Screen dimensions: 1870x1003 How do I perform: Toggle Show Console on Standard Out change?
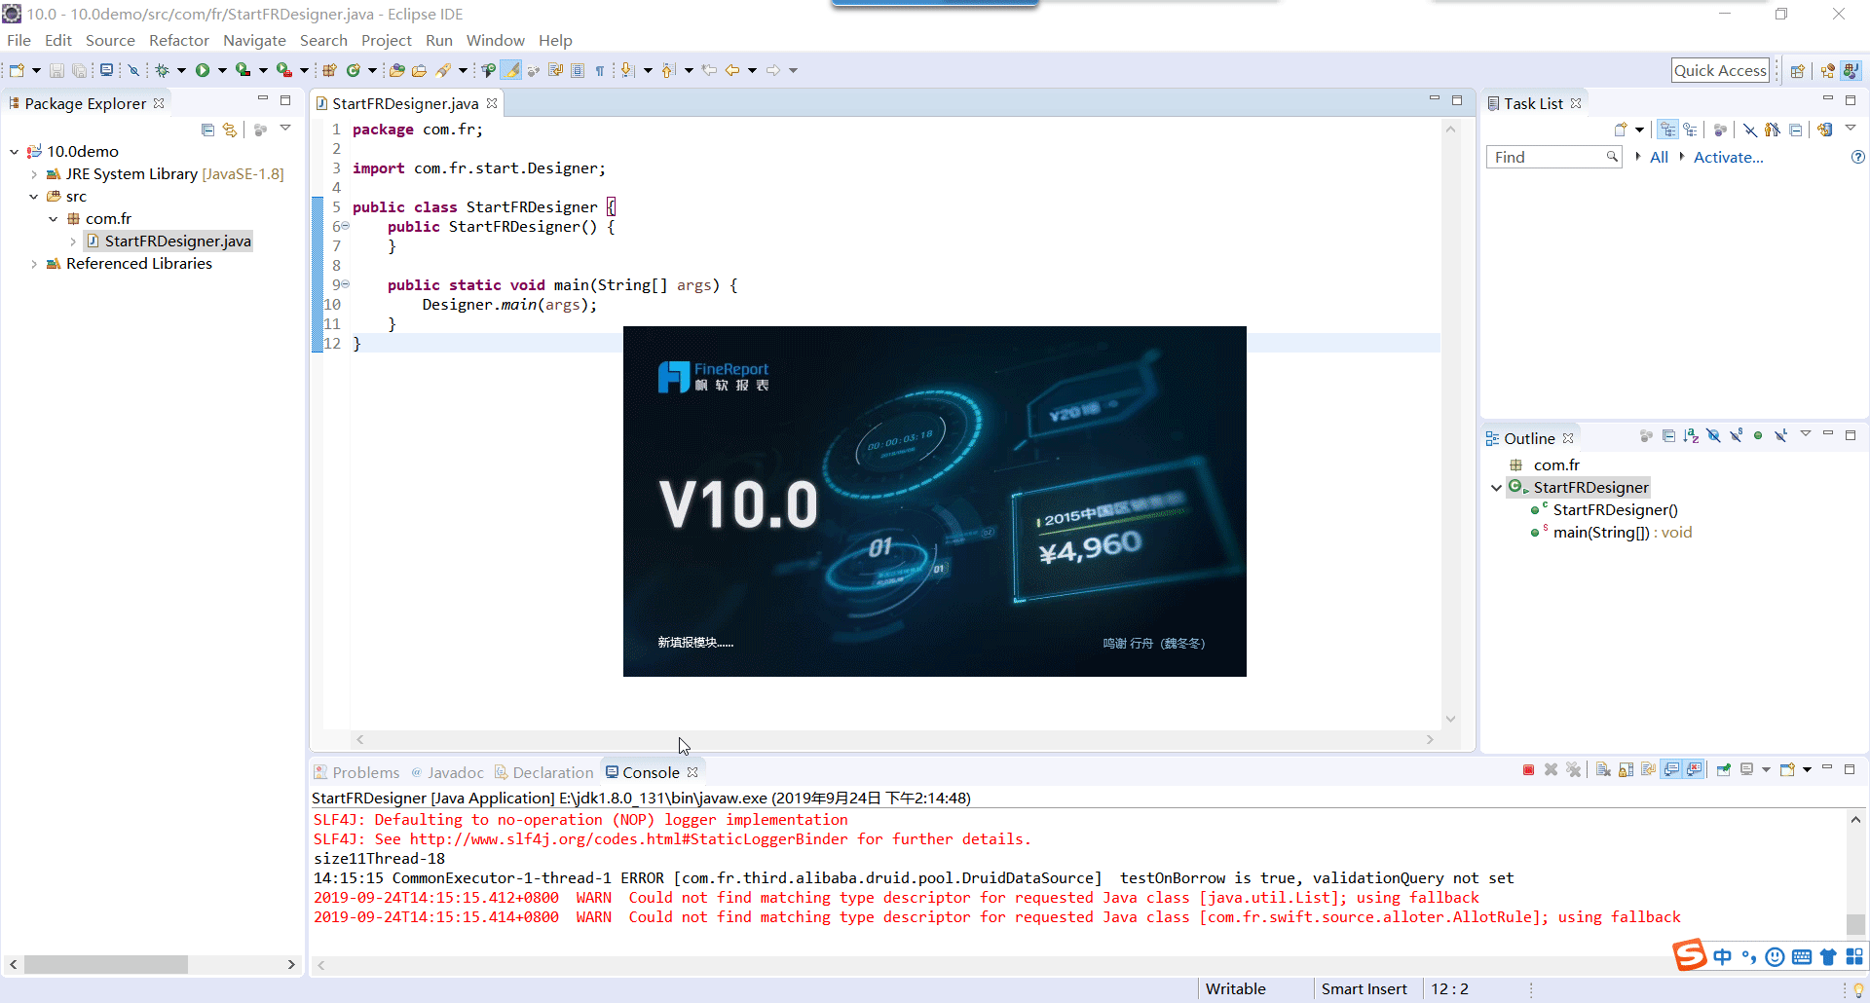1672,770
